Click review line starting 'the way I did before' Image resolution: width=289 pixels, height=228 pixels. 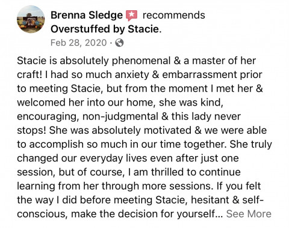point(140,200)
